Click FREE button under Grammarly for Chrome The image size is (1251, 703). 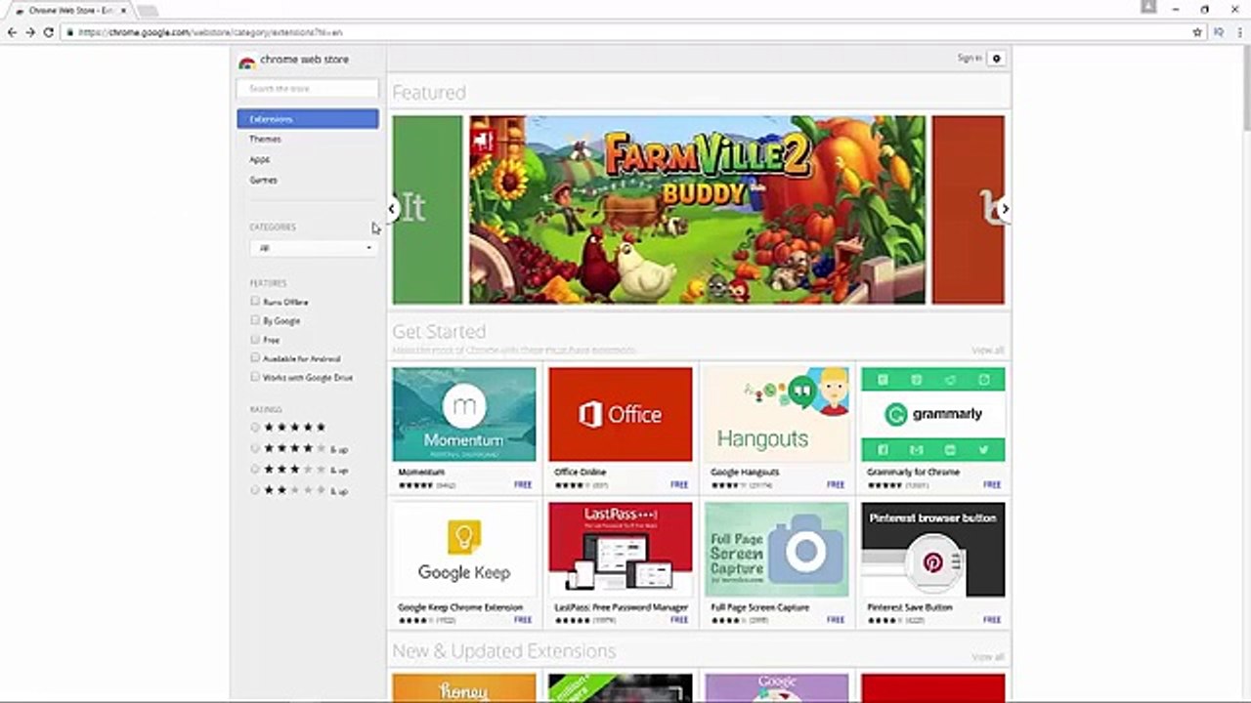[x=992, y=484]
